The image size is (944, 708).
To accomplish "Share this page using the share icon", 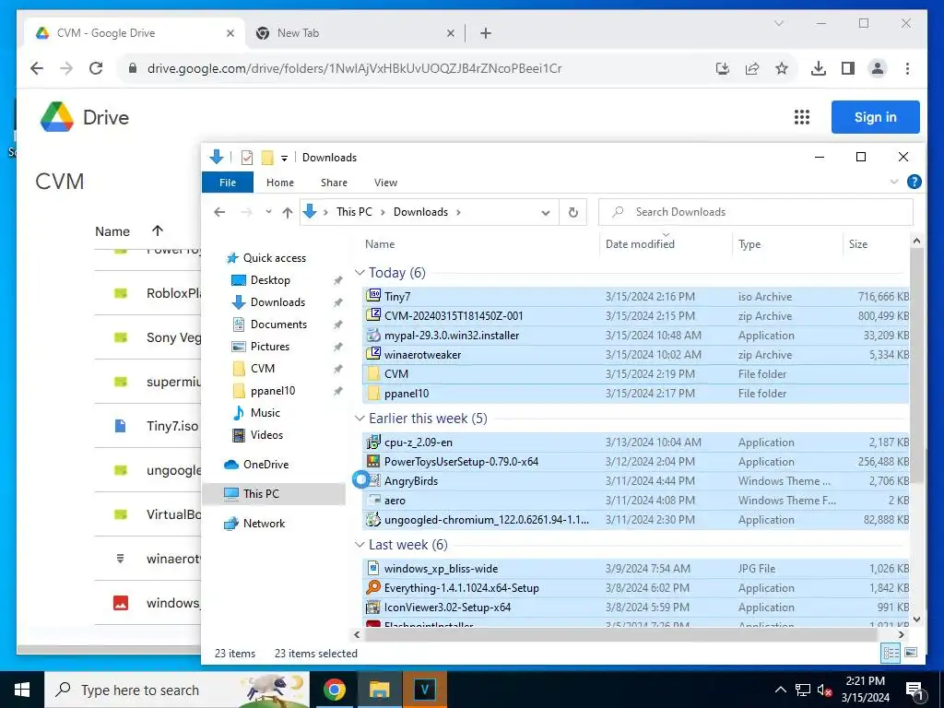I will coord(752,68).
